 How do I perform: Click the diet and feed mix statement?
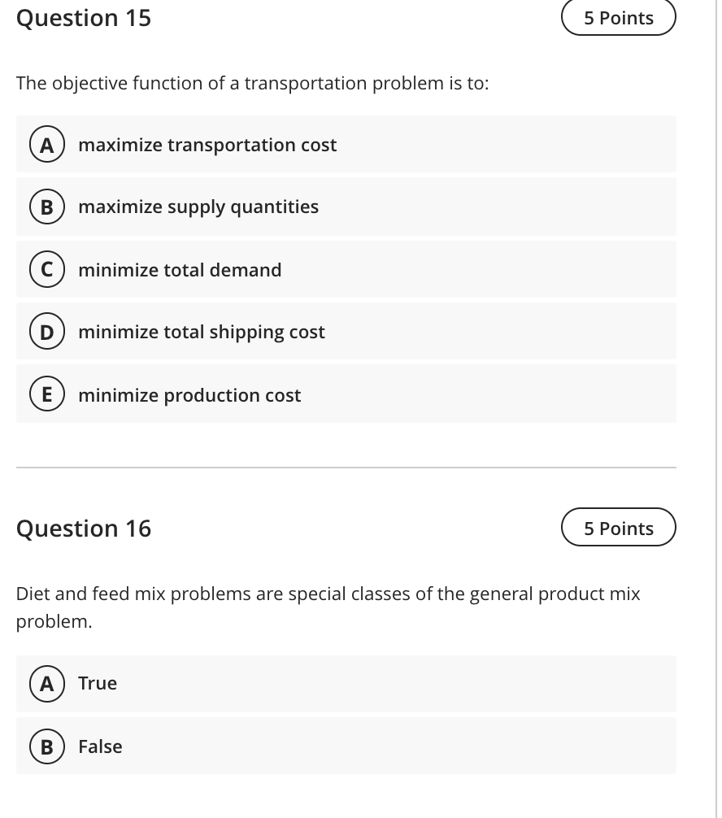point(328,607)
